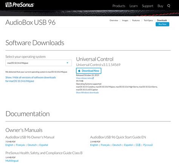Image resolution: width=179 pixels, height=167 pixels.
Task: Click the Buy Now button
Action: point(162,24)
